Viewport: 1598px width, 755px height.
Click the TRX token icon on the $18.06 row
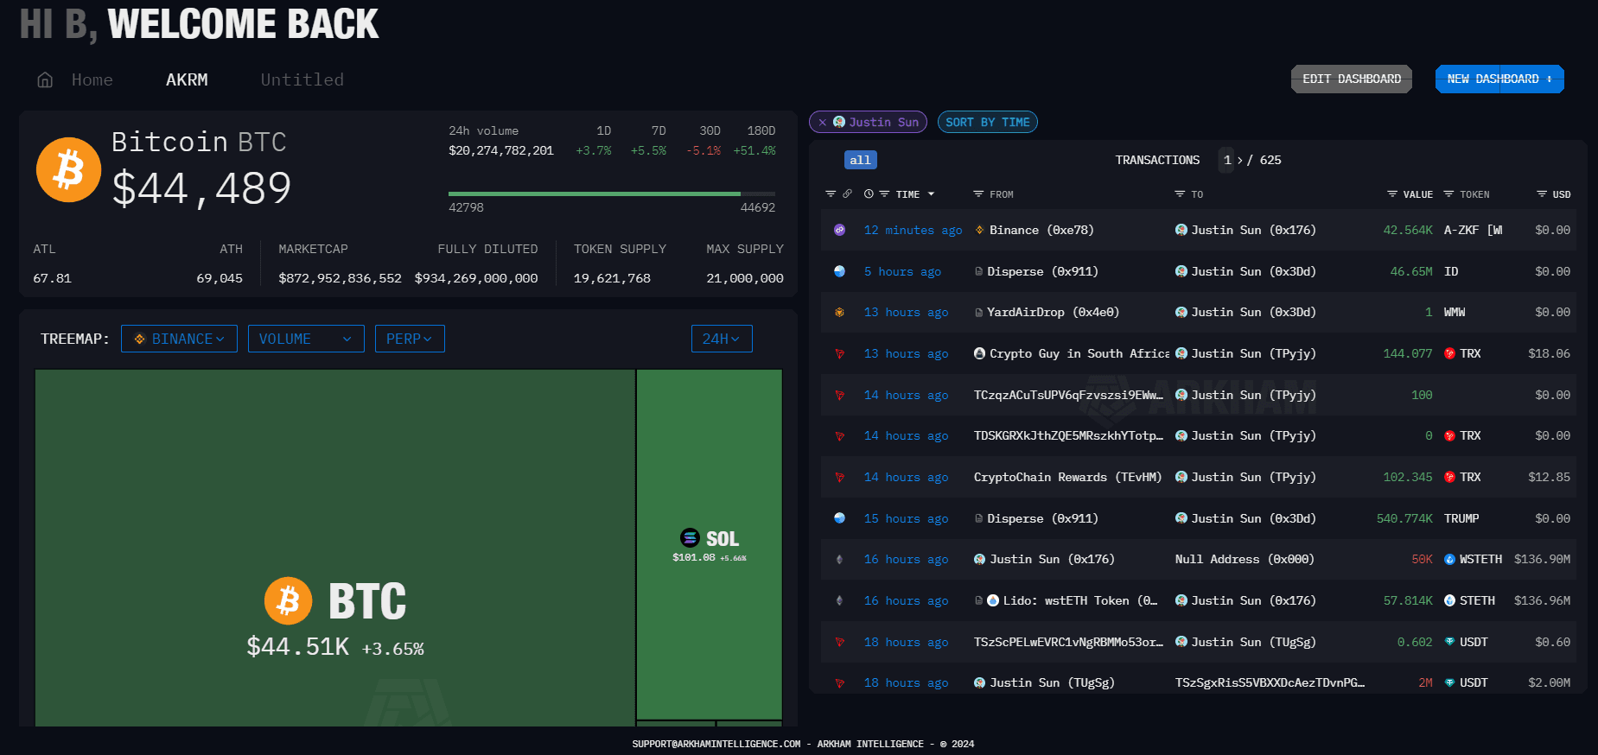pyautogui.click(x=1449, y=353)
